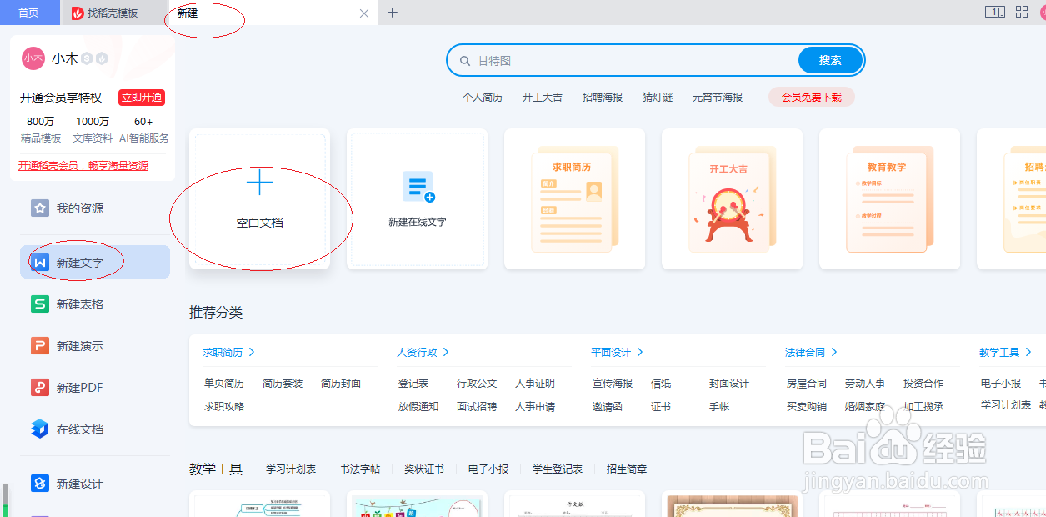Click the 会员免费下载 button
The height and width of the screenshot is (517, 1046).
point(812,98)
